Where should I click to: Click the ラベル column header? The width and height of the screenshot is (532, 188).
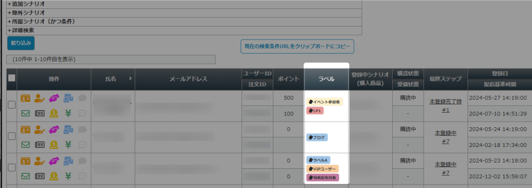(326, 79)
